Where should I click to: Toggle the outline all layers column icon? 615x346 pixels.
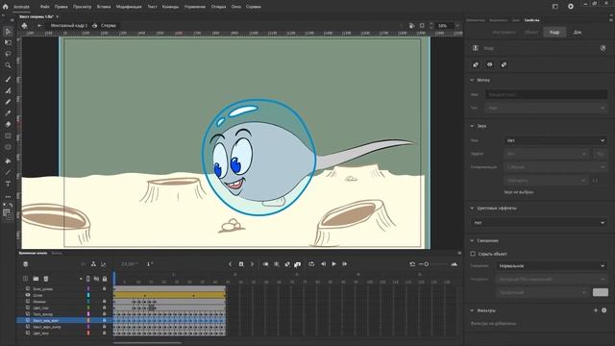[x=87, y=279]
